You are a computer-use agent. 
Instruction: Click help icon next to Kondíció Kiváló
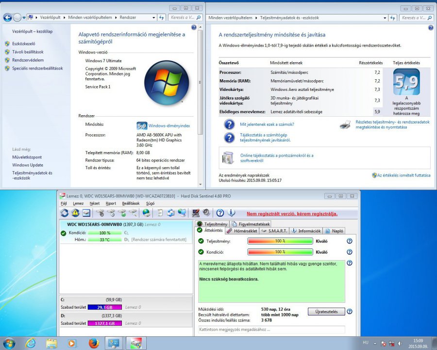tap(350, 252)
